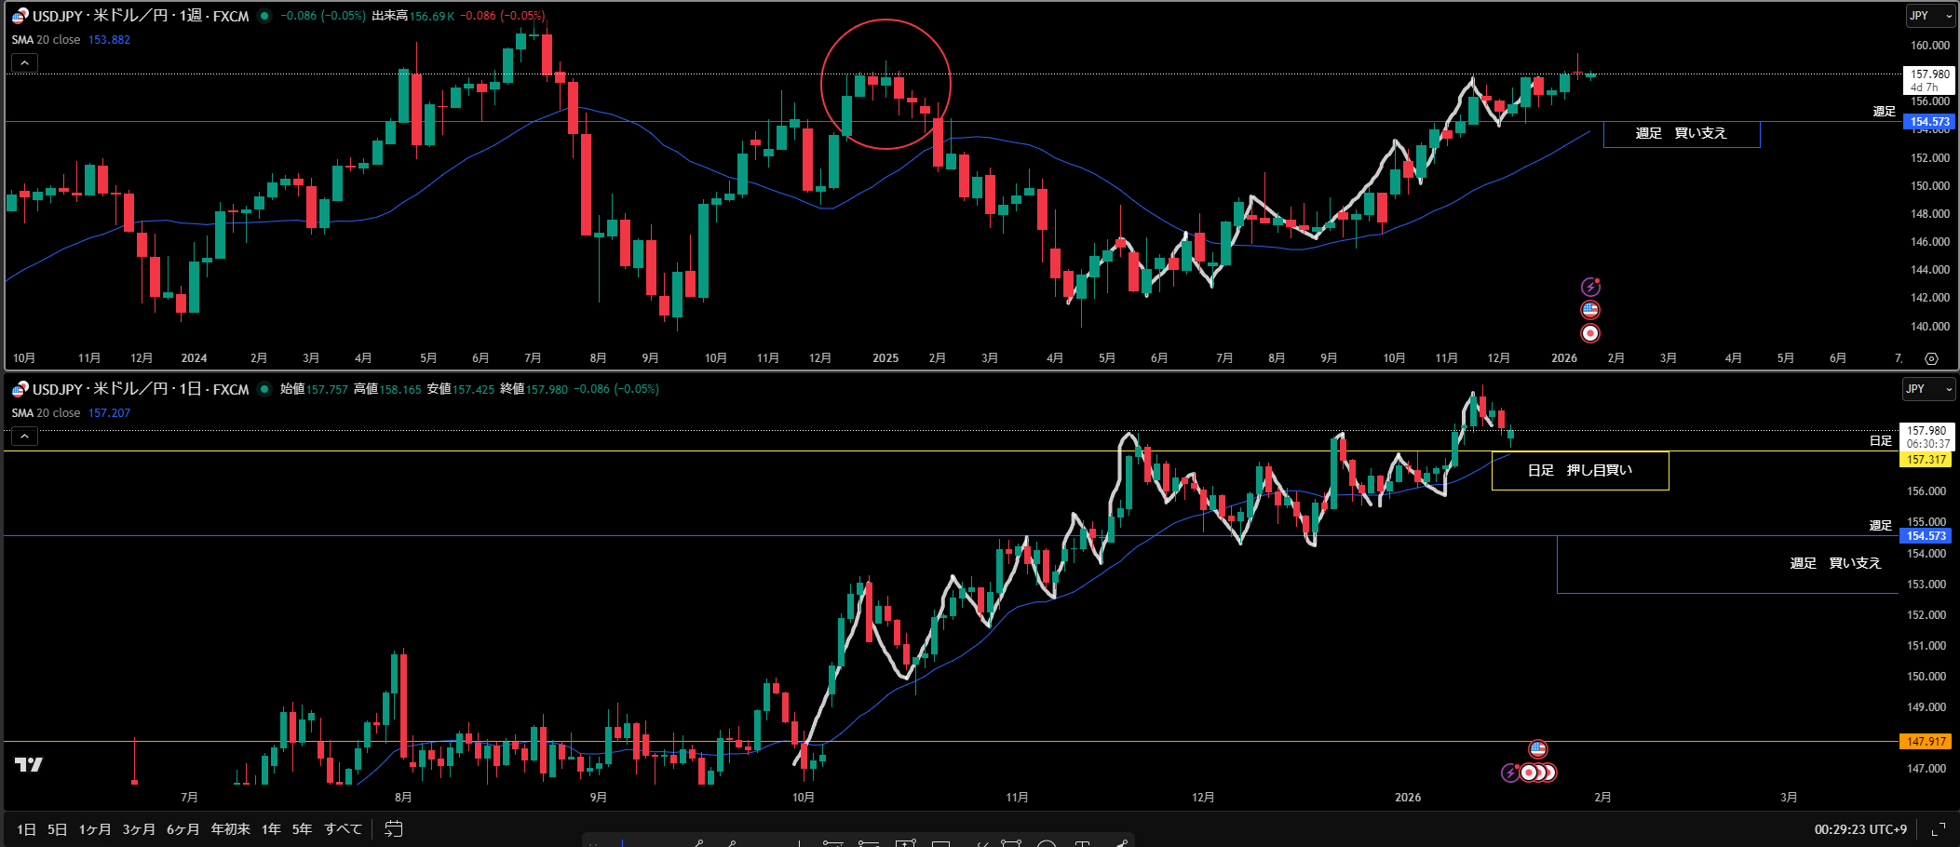Click the USDJPY symbol flag icon in the weekly chart header
Viewport: 1960px width, 847px height.
tap(20, 16)
